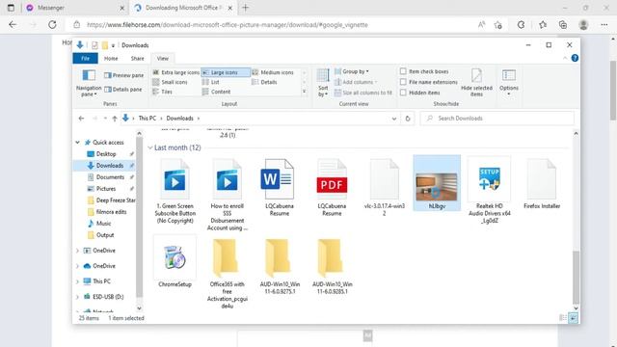Switch to the Messenger browser tab

pyautogui.click(x=75, y=8)
